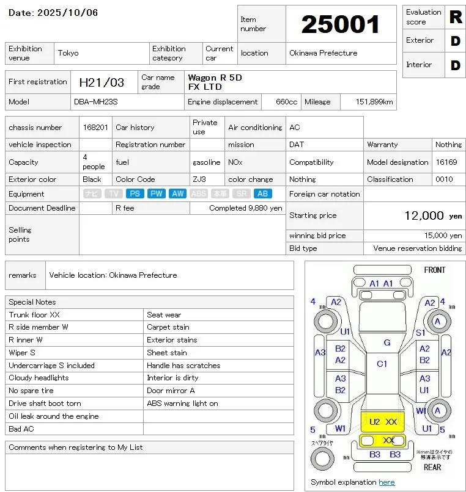Click the spare tire icon in diagram
This screenshot has height=492, width=466.
(x=324, y=458)
